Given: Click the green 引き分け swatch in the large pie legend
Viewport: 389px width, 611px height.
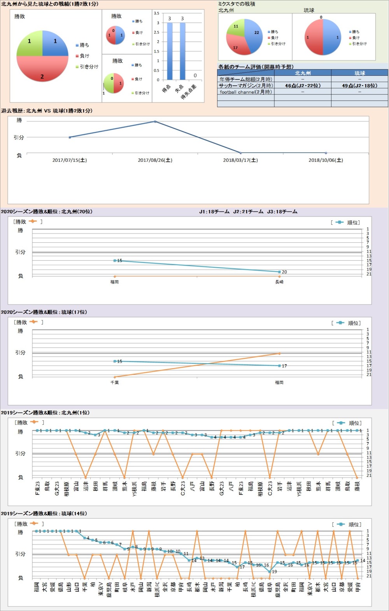Looking at the screenshot, I should point(77,67).
